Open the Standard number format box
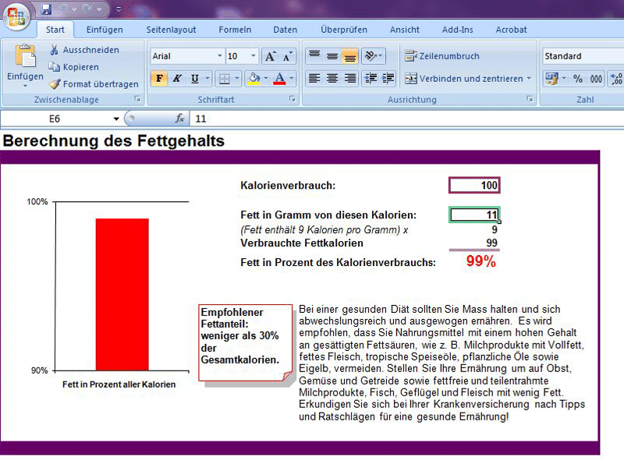 (583, 56)
